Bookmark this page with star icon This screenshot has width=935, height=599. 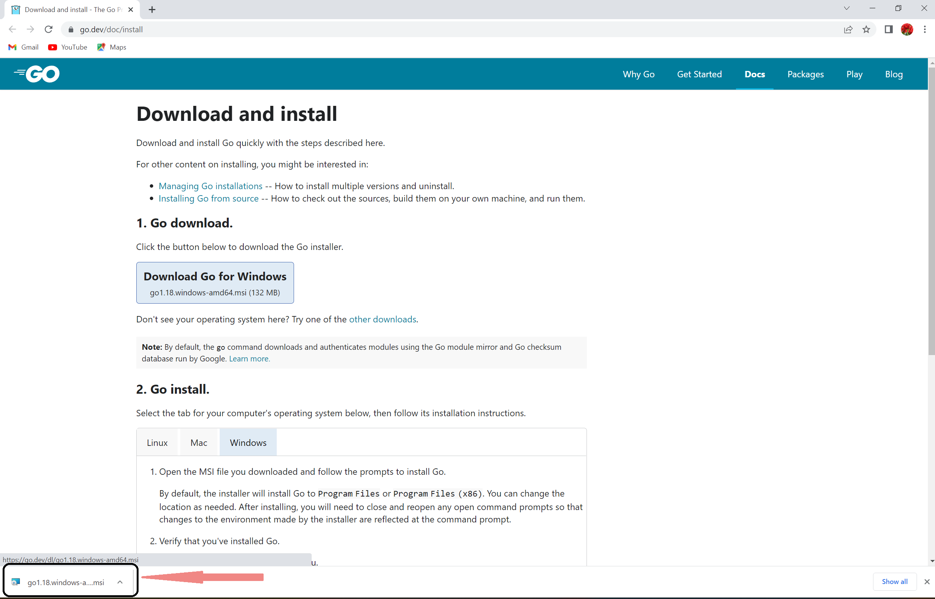point(866,30)
